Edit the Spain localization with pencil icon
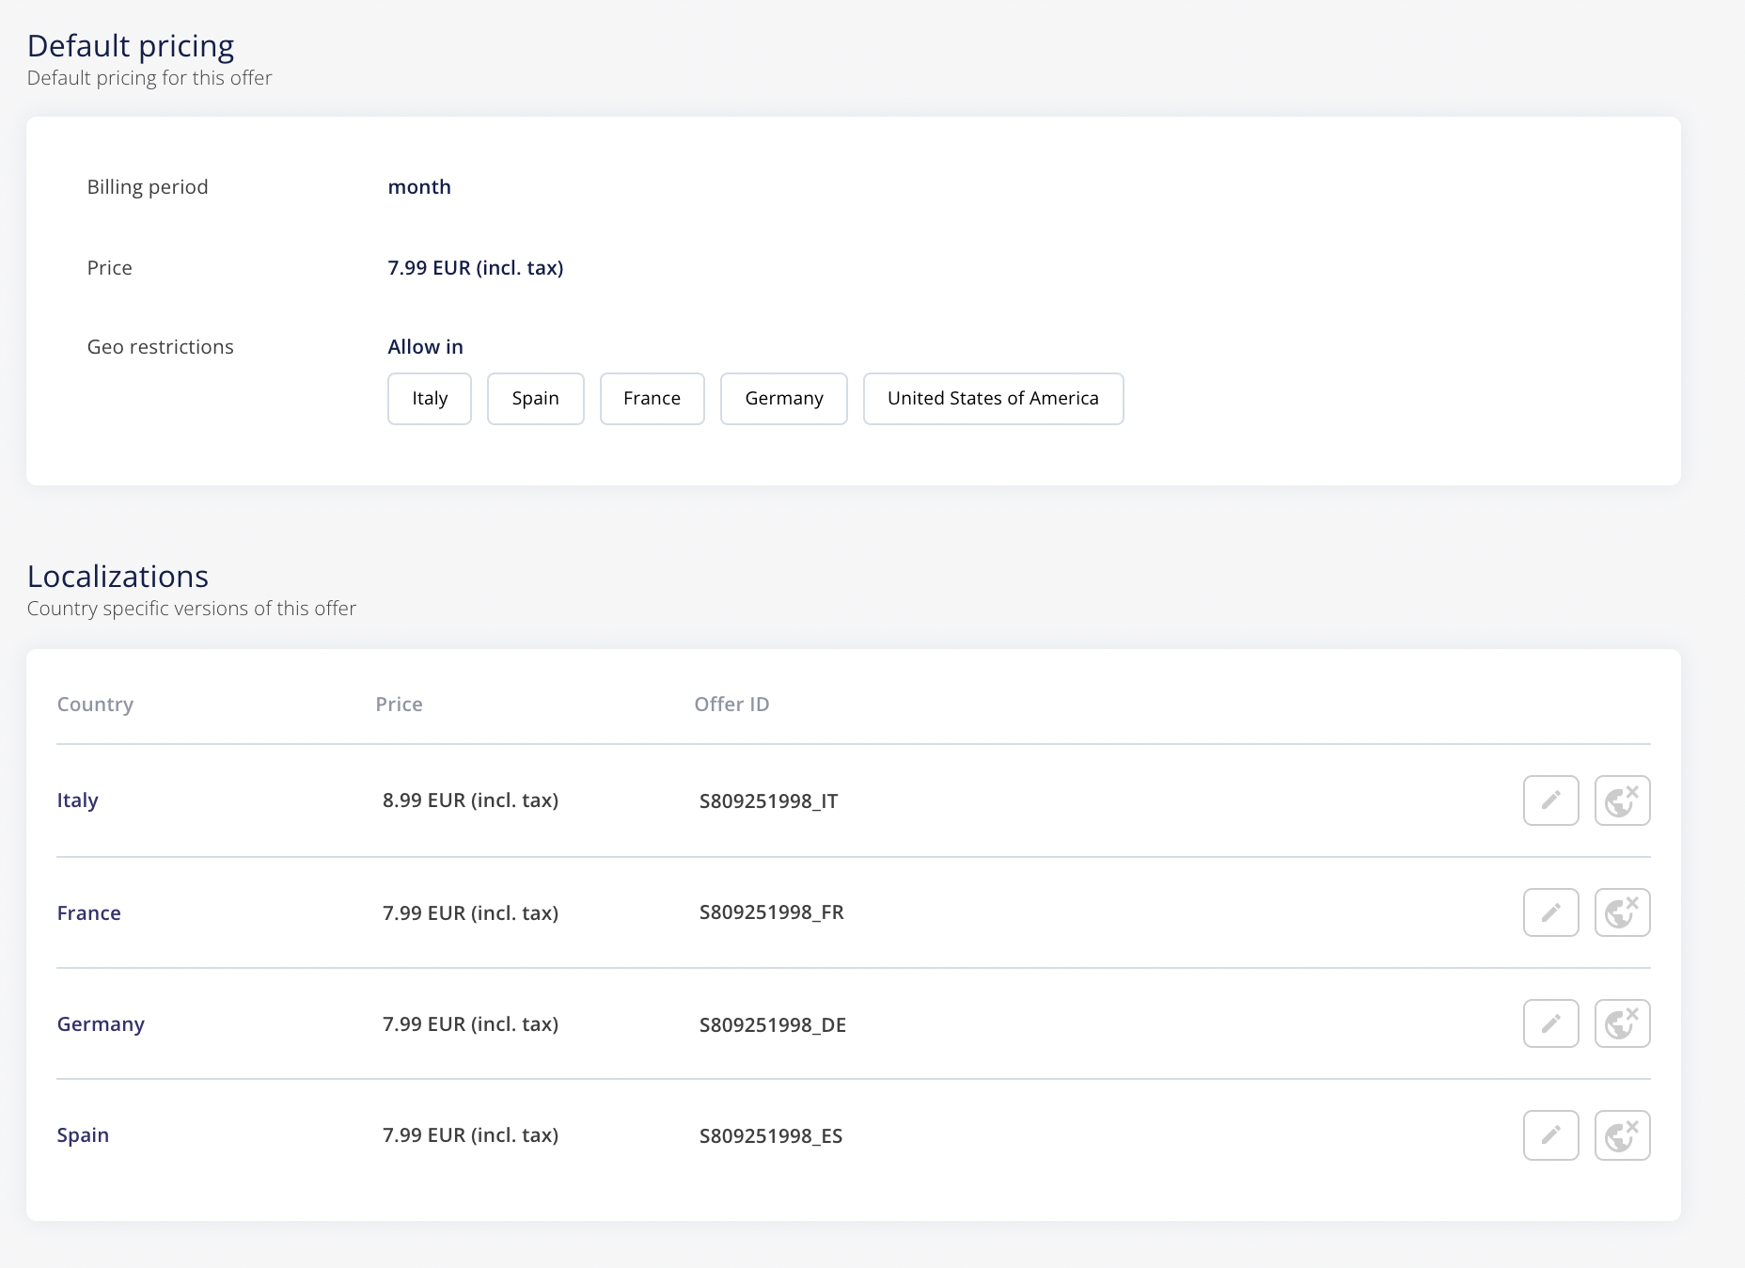Screen dimensions: 1745x1268 (1550, 1135)
